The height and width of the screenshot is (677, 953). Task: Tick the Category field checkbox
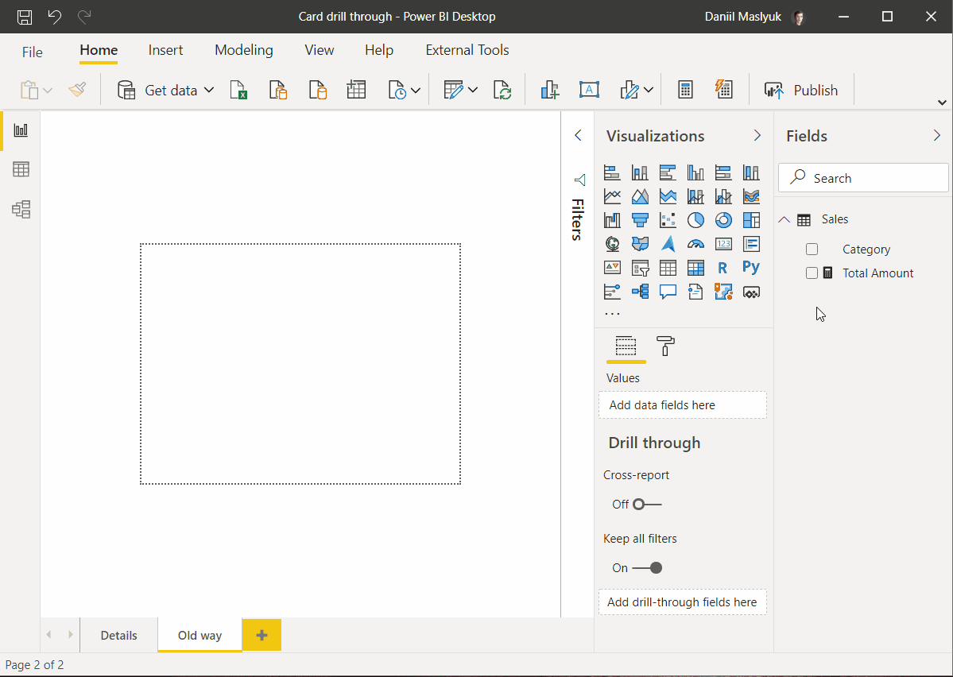(x=812, y=250)
